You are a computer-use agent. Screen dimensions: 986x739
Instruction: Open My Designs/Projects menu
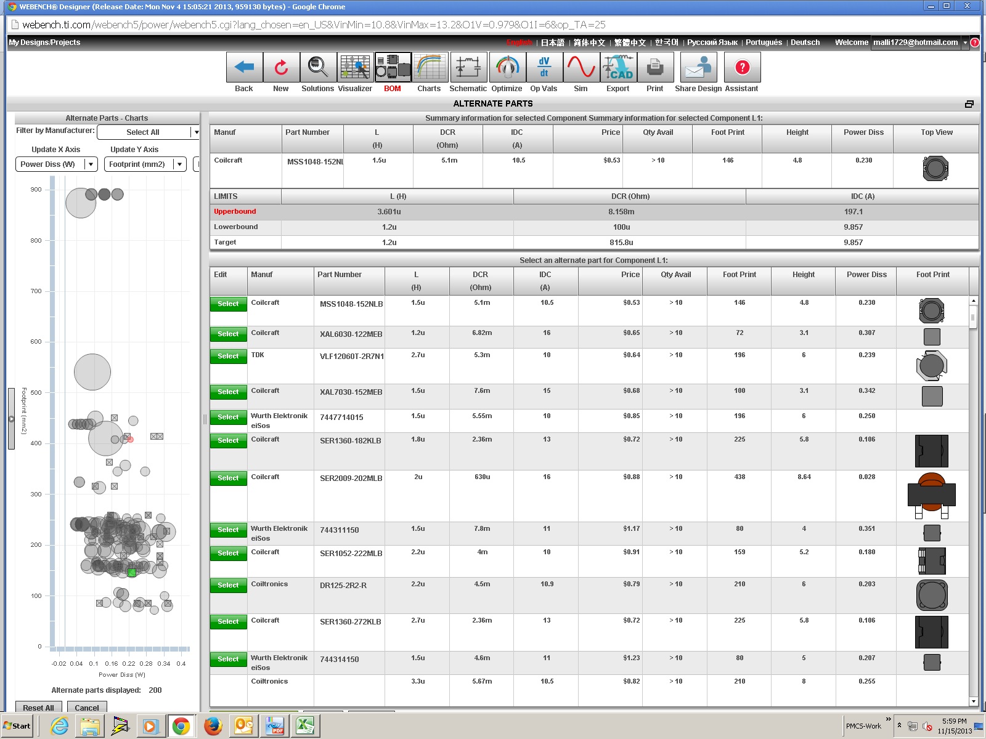(x=44, y=42)
